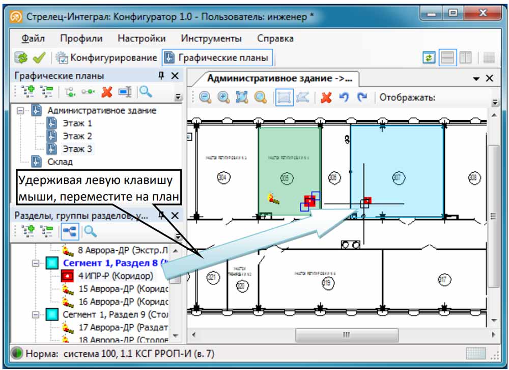Switch to Конфигурирование mode
509x370 pixels.
pos(107,58)
